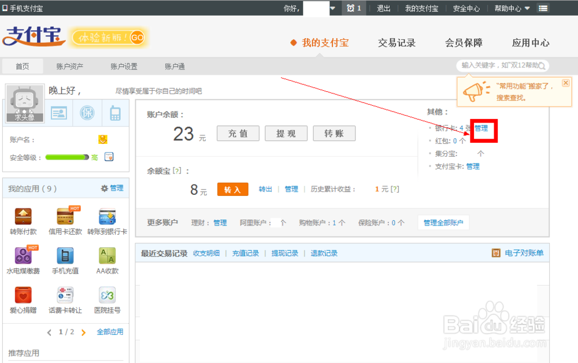
Task: Open the 充值记录 link
Action: pos(246,253)
